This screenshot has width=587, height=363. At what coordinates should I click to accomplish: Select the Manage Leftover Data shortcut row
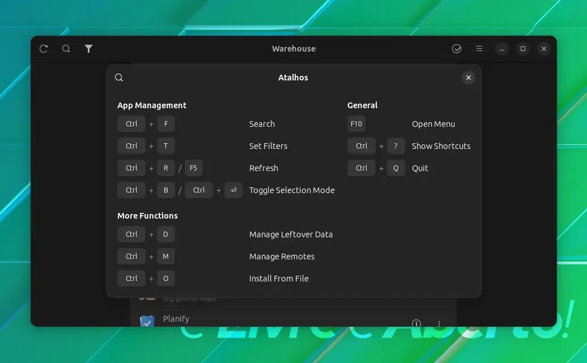(x=225, y=234)
